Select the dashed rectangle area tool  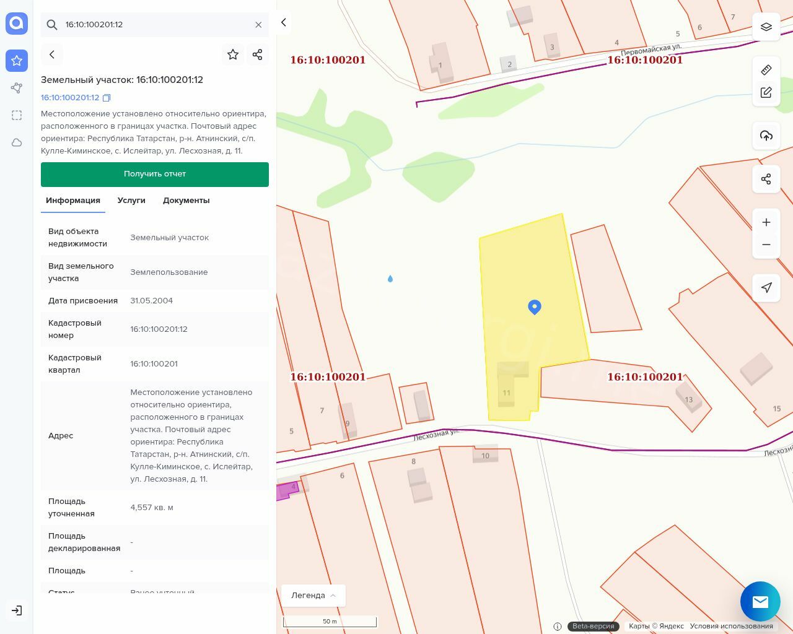click(17, 115)
